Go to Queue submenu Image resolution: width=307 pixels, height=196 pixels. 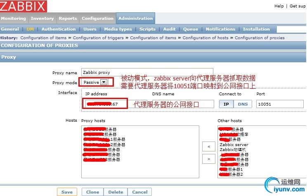[191, 29]
